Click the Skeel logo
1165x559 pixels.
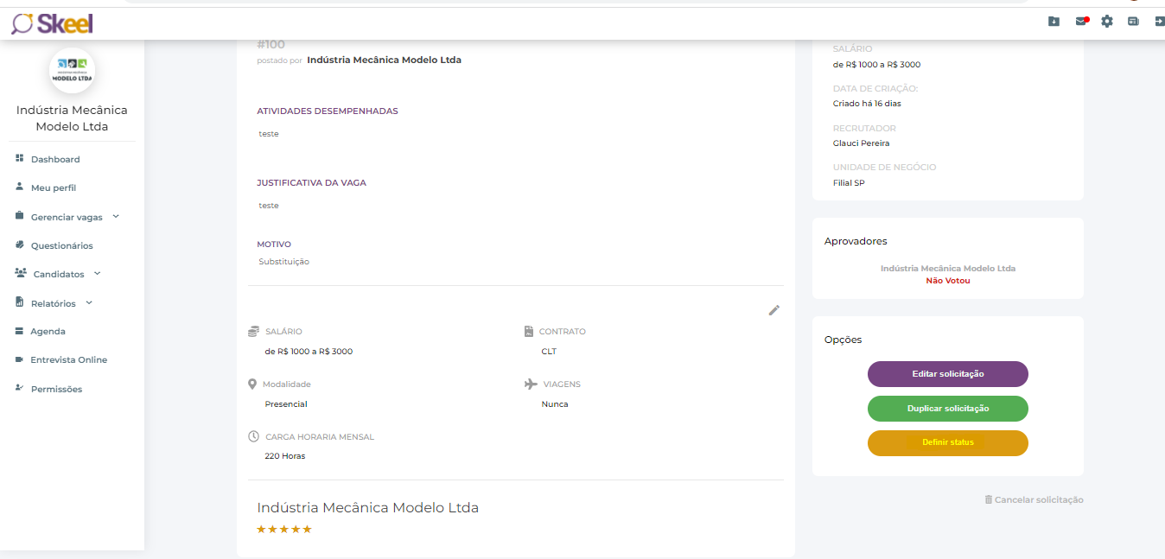tap(52, 23)
